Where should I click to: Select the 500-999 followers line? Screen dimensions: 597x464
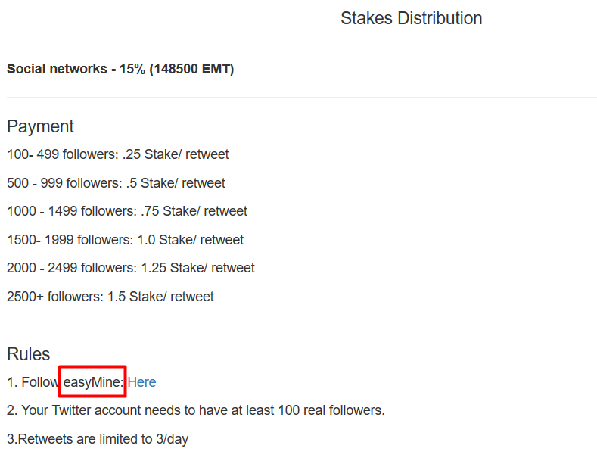point(116,183)
